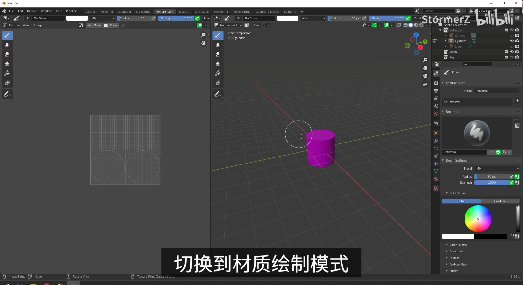Collapse the Brushes panel
The image size is (523, 285).
443,112
